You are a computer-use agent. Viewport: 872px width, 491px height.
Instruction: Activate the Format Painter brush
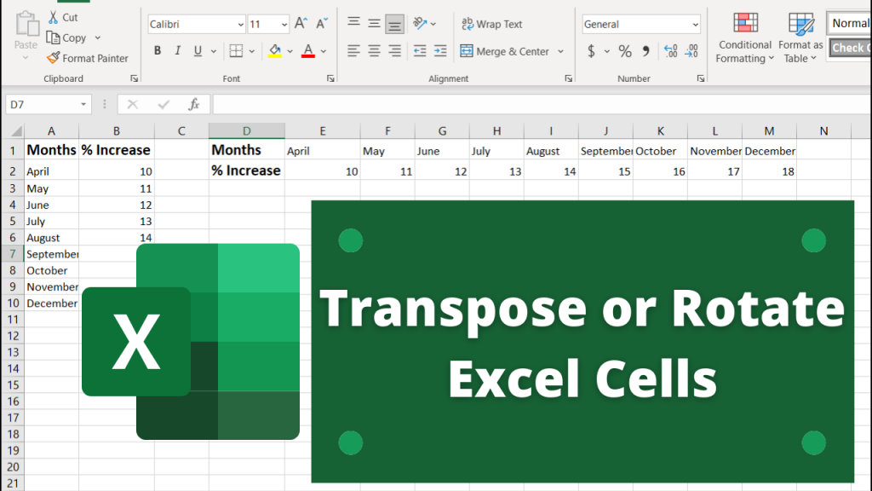click(x=54, y=58)
